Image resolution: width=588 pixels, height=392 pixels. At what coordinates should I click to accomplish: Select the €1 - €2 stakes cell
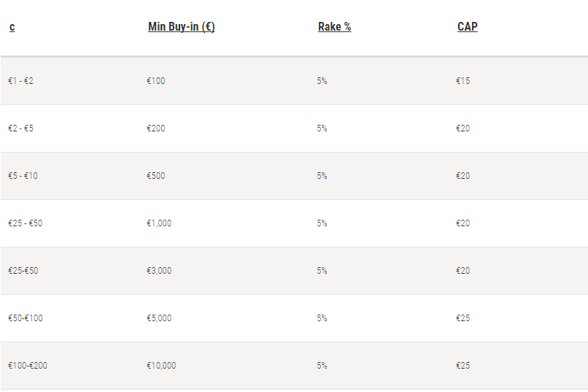tap(20, 80)
